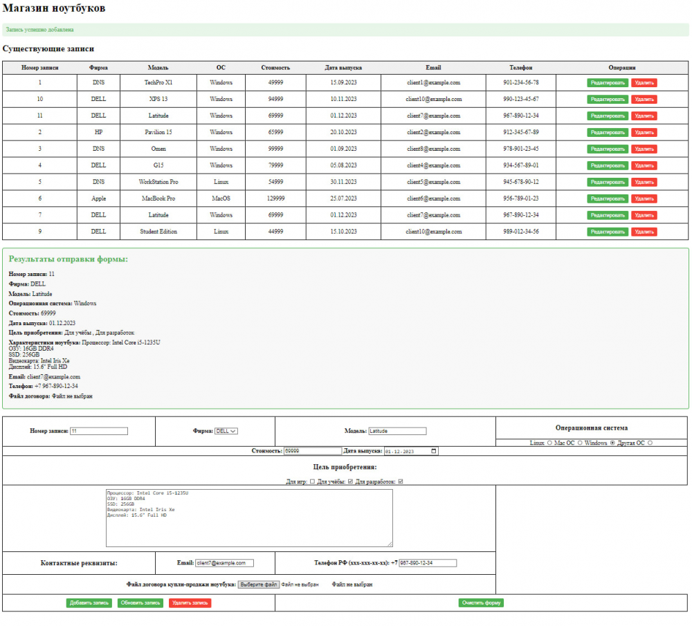Open the Фирма dropdown showing DELL

226,431
